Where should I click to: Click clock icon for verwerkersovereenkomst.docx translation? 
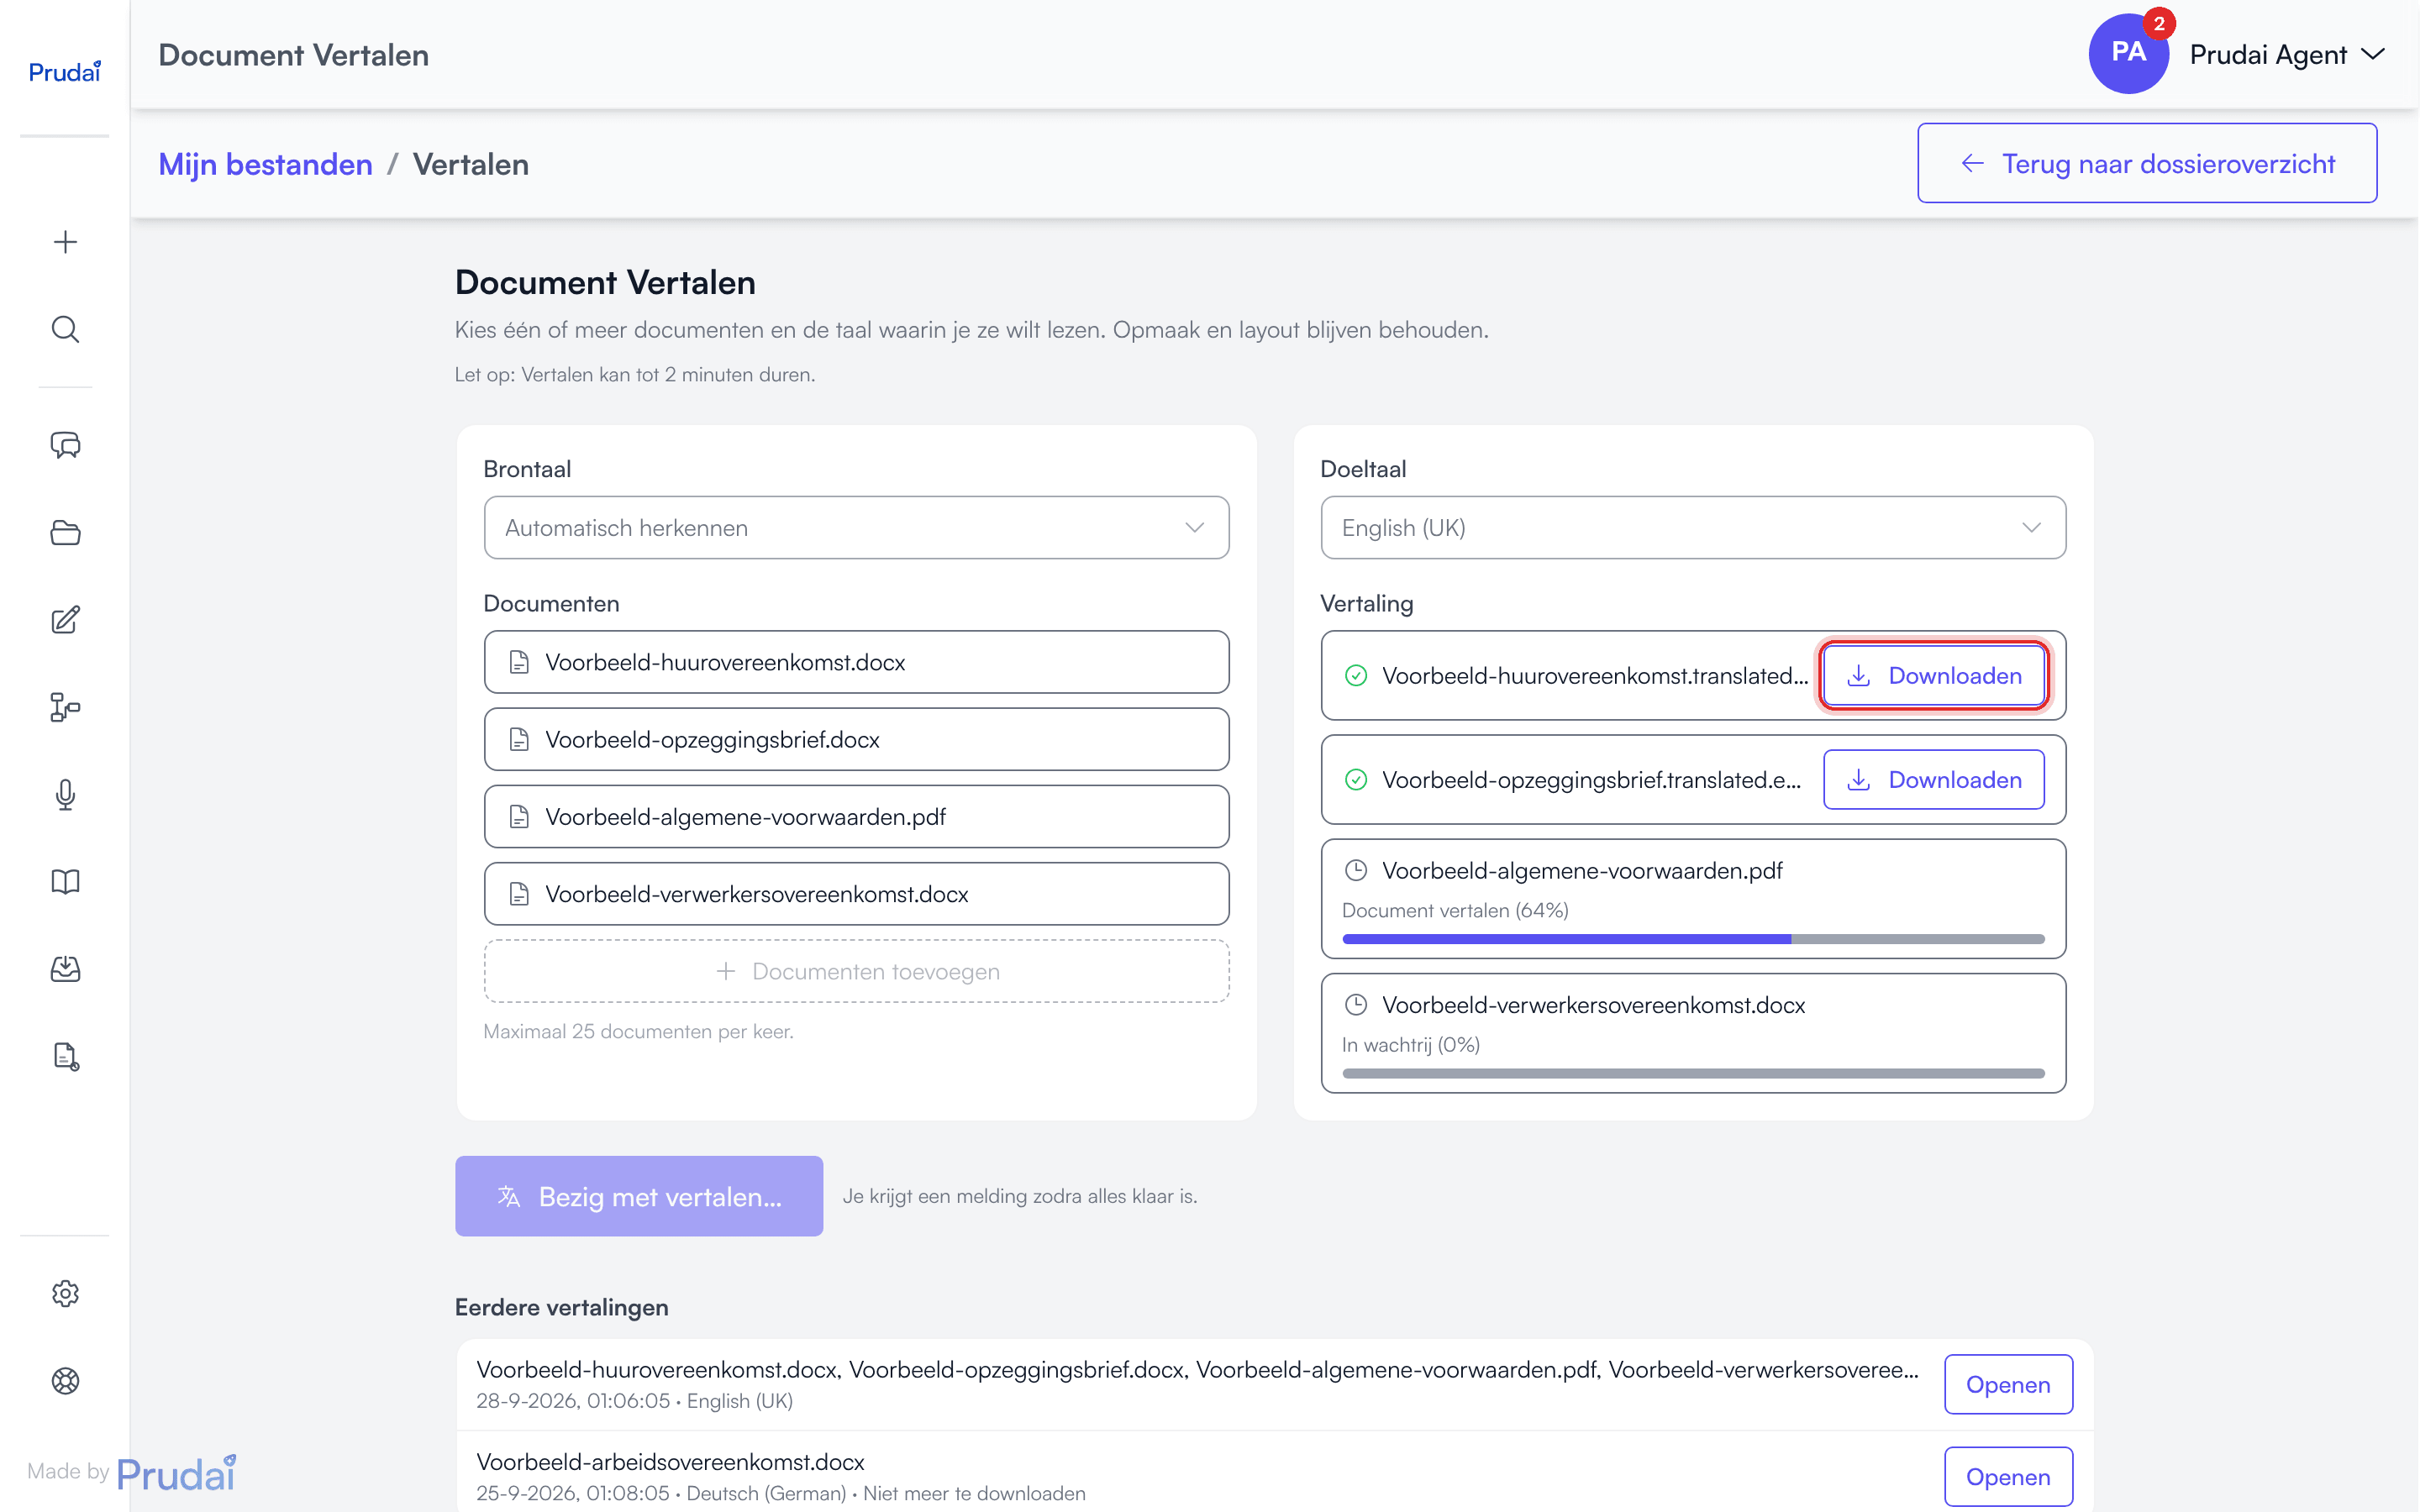[1356, 1004]
